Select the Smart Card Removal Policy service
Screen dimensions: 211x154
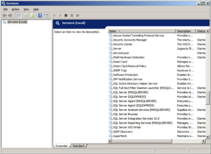(x=129, y=66)
